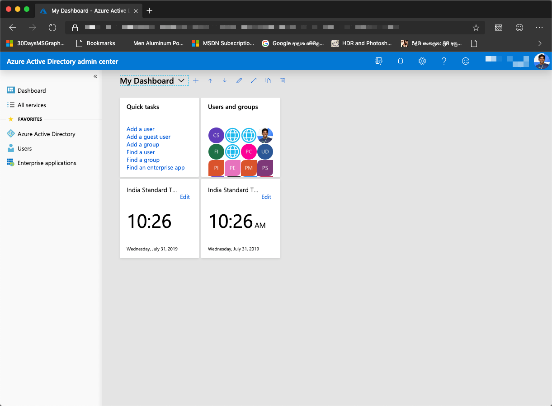Click Azure Active Directory admin center title
552x406 pixels.
tap(62, 61)
